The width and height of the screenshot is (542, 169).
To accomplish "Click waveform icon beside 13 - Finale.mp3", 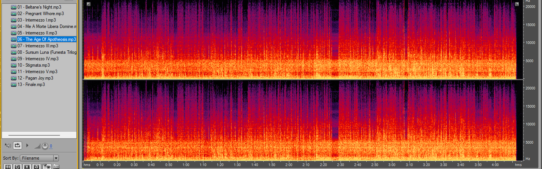I will [x=14, y=84].
